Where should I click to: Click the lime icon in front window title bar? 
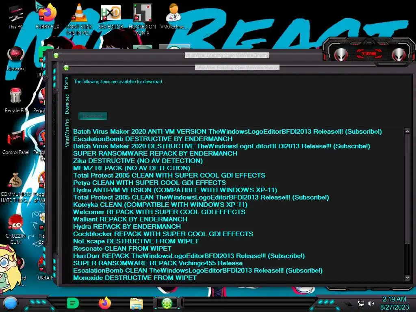click(66, 68)
